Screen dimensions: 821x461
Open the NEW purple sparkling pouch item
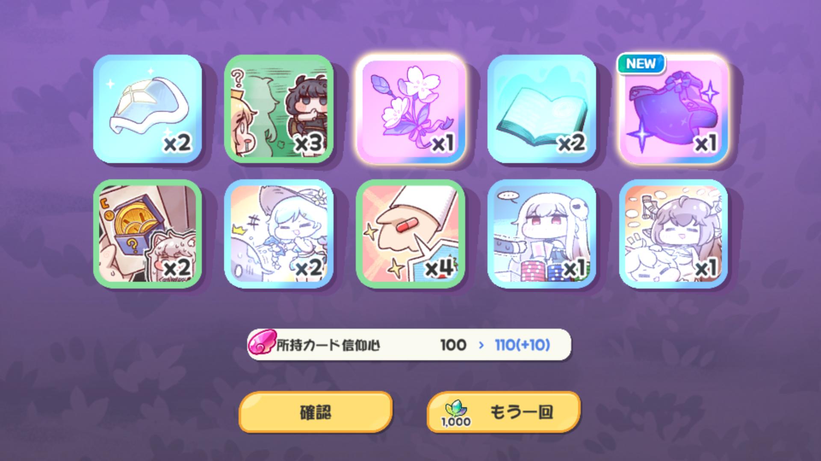pos(673,109)
